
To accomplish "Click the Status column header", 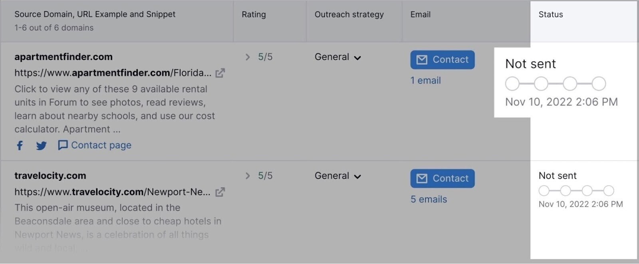I will (550, 14).
